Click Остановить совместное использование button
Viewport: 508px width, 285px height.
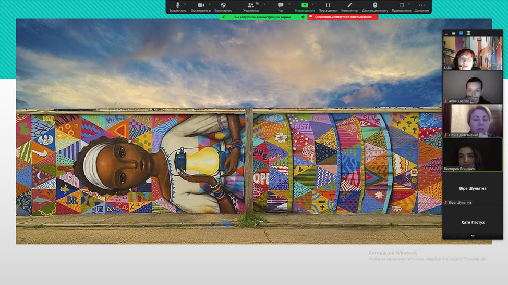343,17
